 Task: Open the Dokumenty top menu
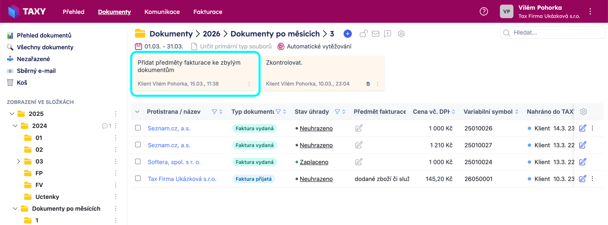[114, 12]
